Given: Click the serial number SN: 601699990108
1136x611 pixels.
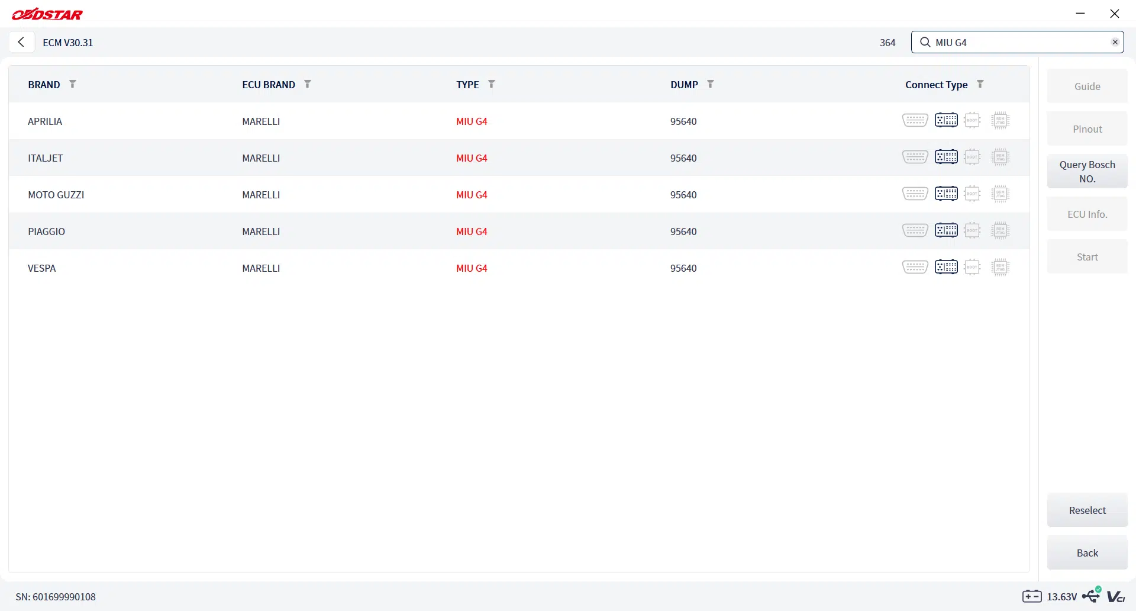Looking at the screenshot, I should (56, 597).
